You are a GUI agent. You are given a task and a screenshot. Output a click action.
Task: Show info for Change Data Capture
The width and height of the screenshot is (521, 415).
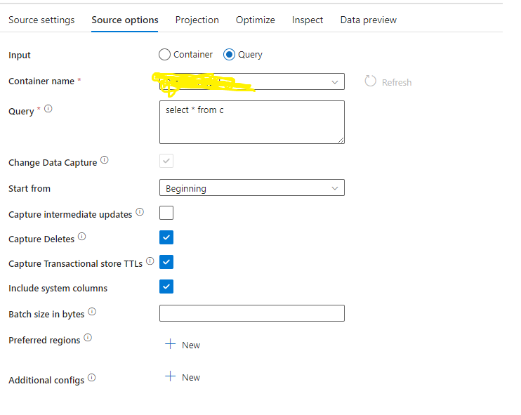pos(105,160)
